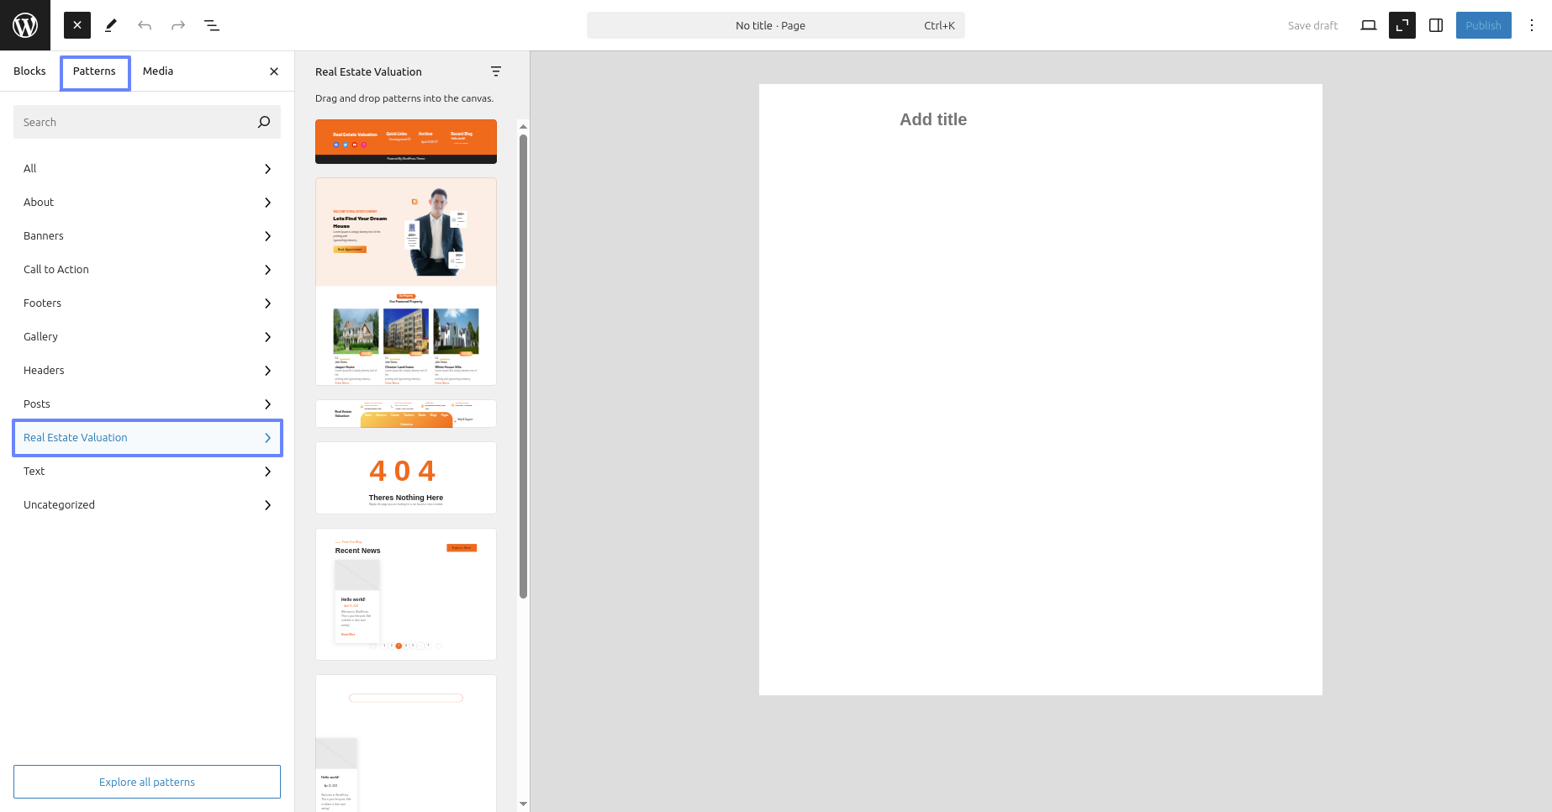Viewport: 1552px width, 812px height.
Task: Switch to the Media tab
Action: (x=158, y=71)
